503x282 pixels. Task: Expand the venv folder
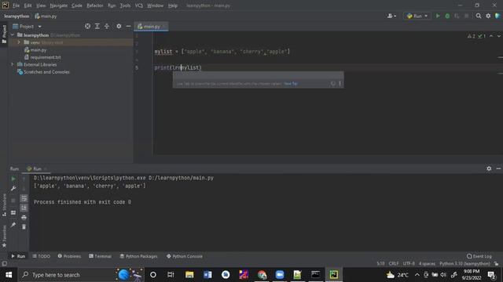[19, 42]
